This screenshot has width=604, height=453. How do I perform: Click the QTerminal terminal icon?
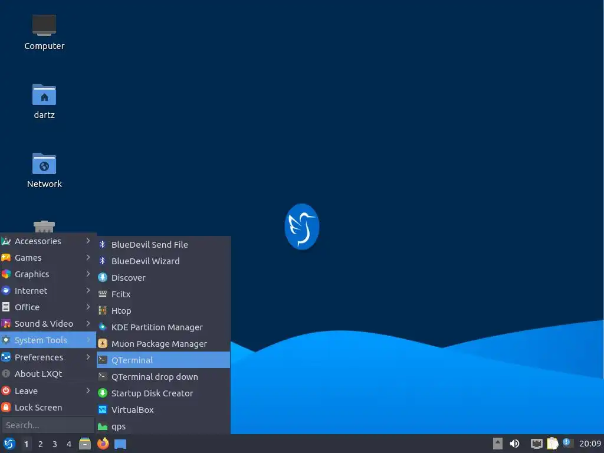[103, 360]
